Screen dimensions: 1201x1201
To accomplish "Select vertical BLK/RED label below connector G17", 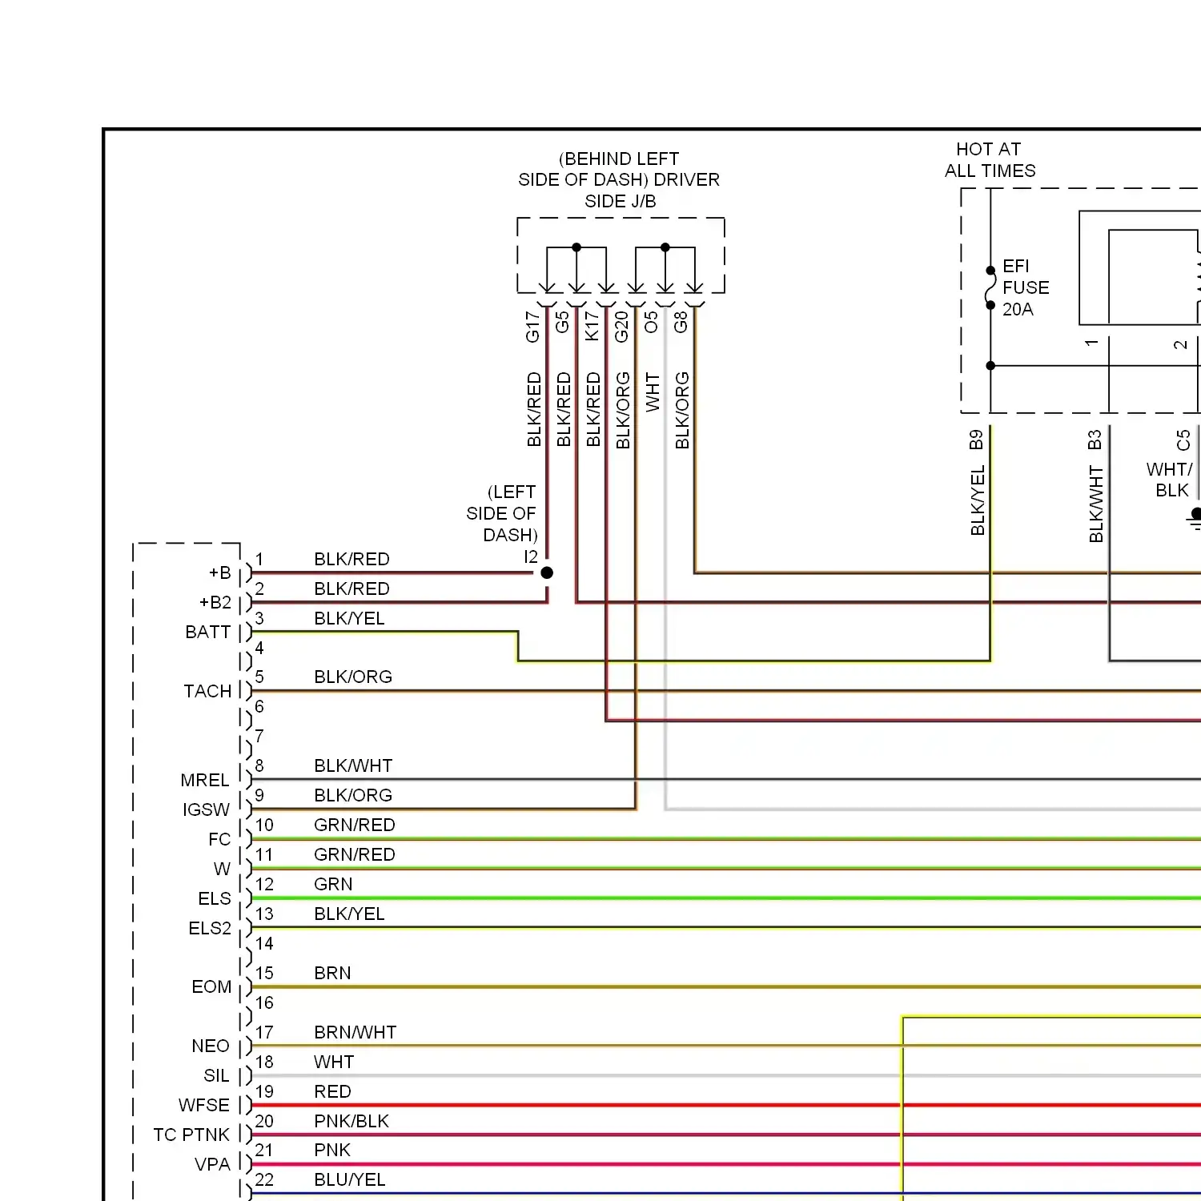I will point(534,409).
